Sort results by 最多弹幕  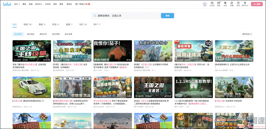tap(56, 34)
